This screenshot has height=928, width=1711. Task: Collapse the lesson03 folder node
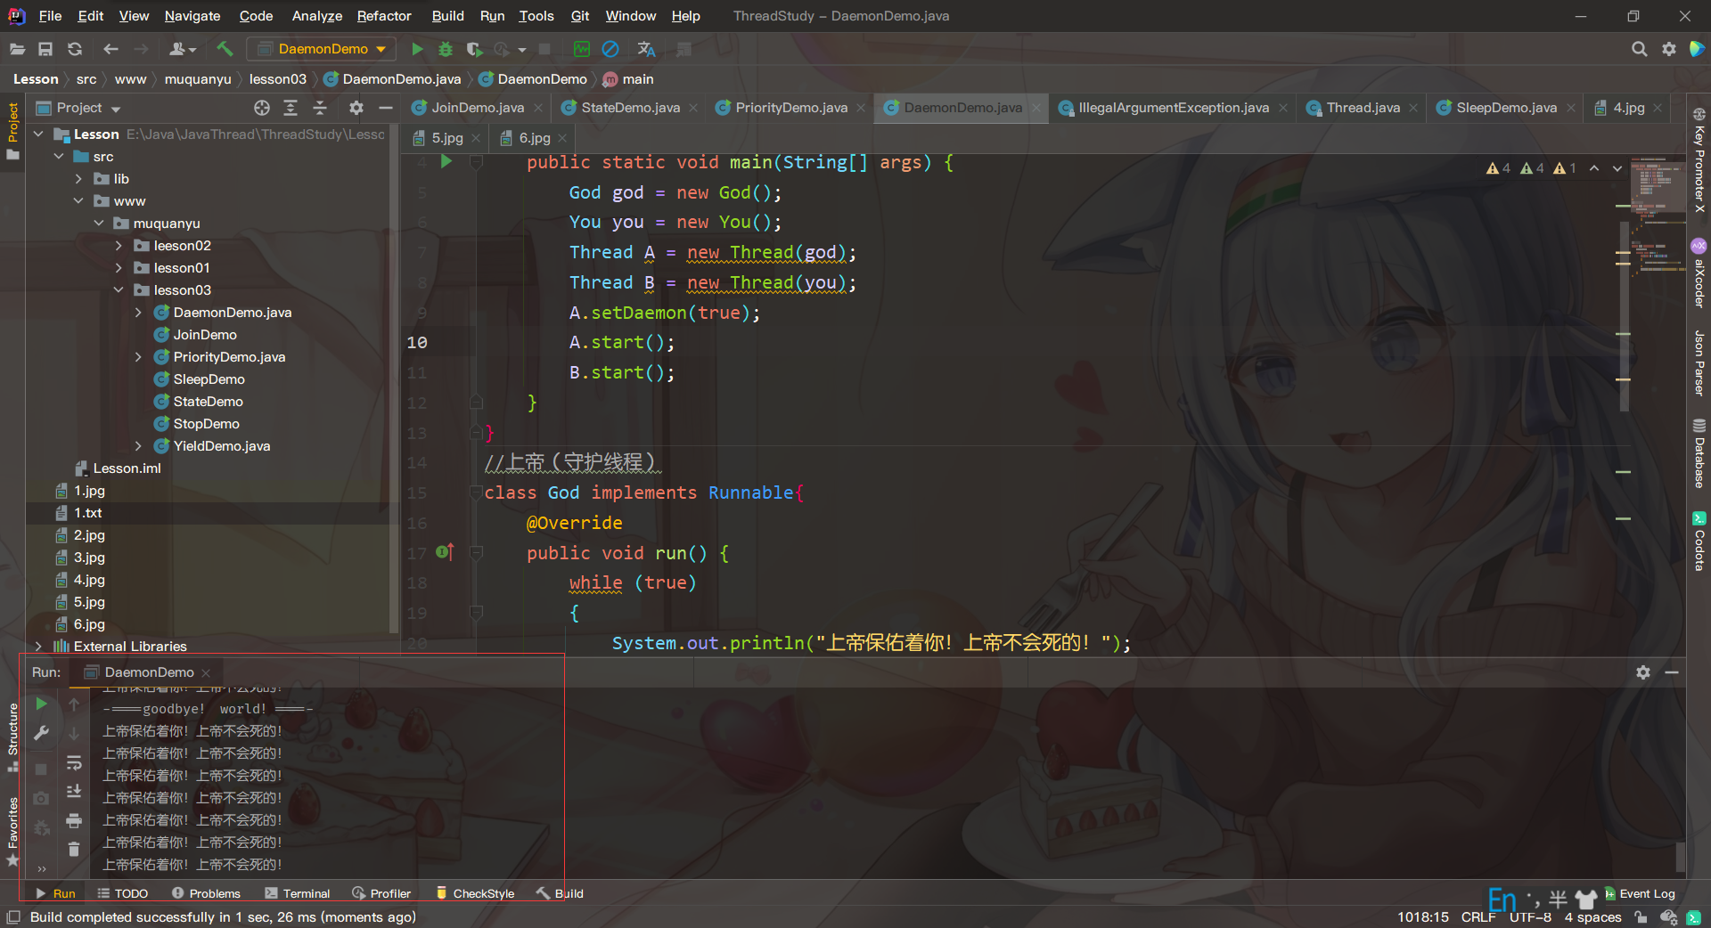pos(119,290)
